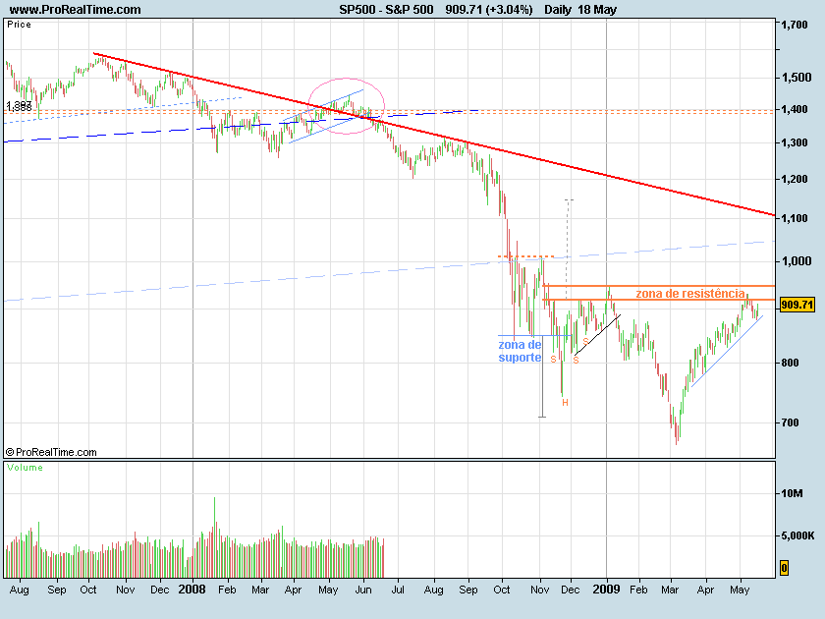Click the 800 price axis label
Screen dimensions: 825x619
790,363
